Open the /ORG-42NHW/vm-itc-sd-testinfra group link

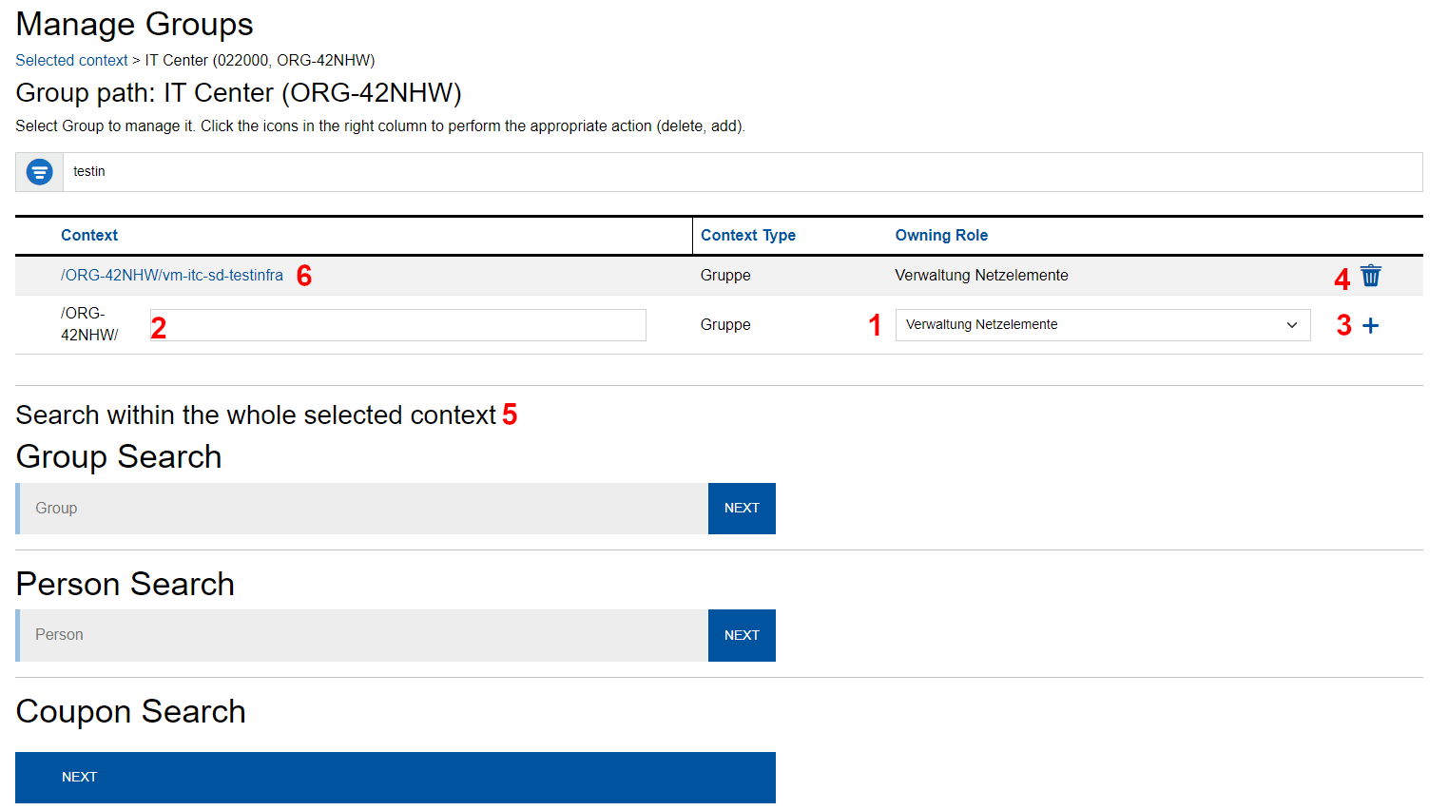pos(172,276)
